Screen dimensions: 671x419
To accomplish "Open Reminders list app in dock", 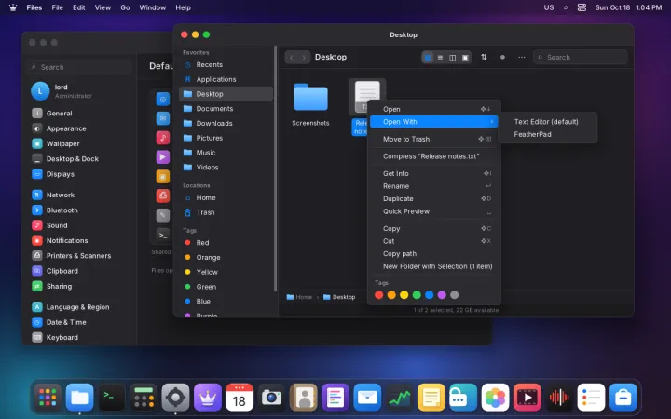I will click(591, 398).
